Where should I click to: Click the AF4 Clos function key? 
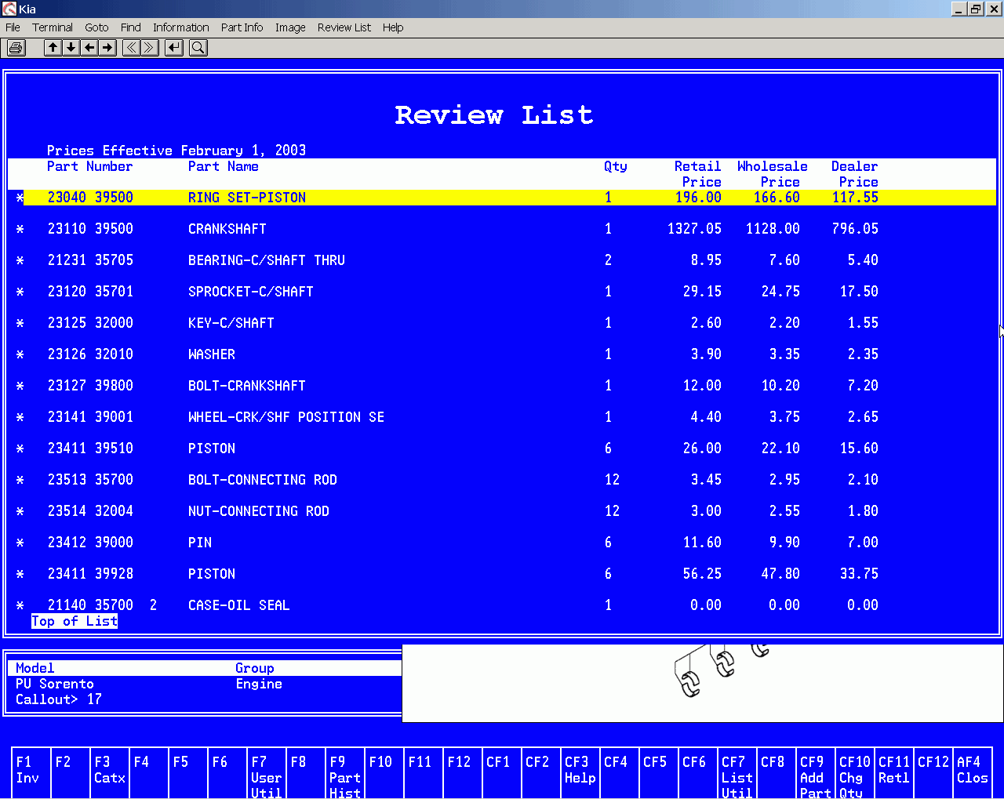(973, 773)
